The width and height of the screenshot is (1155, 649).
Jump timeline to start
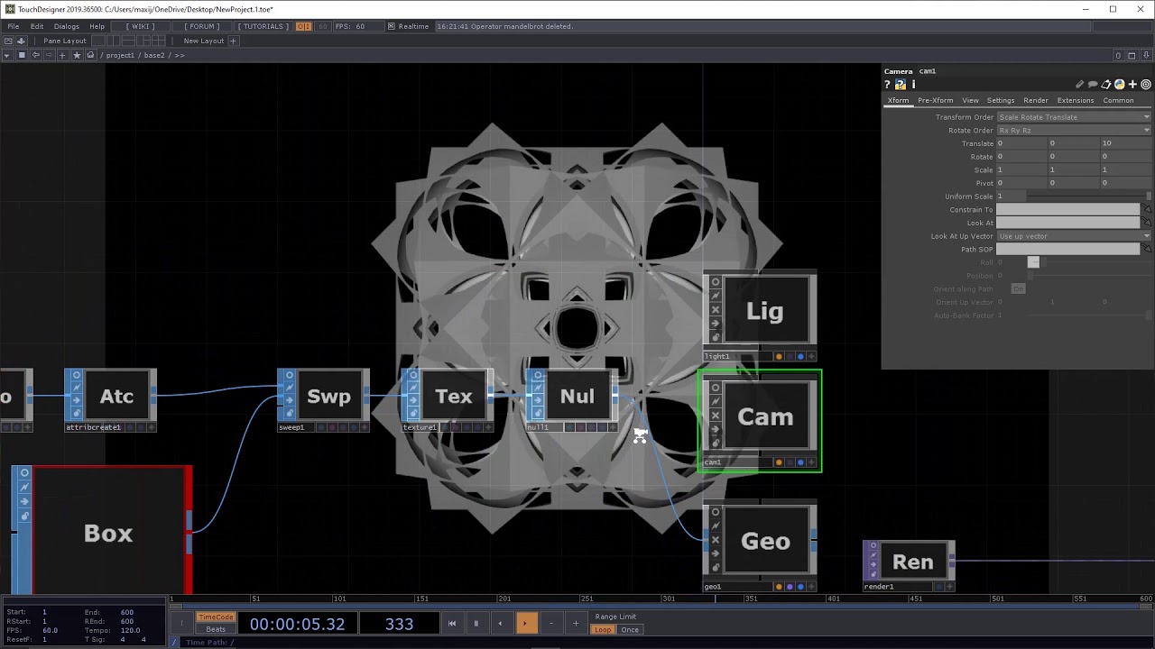451,623
